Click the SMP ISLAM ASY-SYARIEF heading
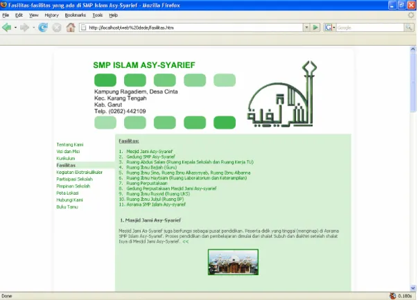Screen dimensions: 418x300 coord(144,65)
